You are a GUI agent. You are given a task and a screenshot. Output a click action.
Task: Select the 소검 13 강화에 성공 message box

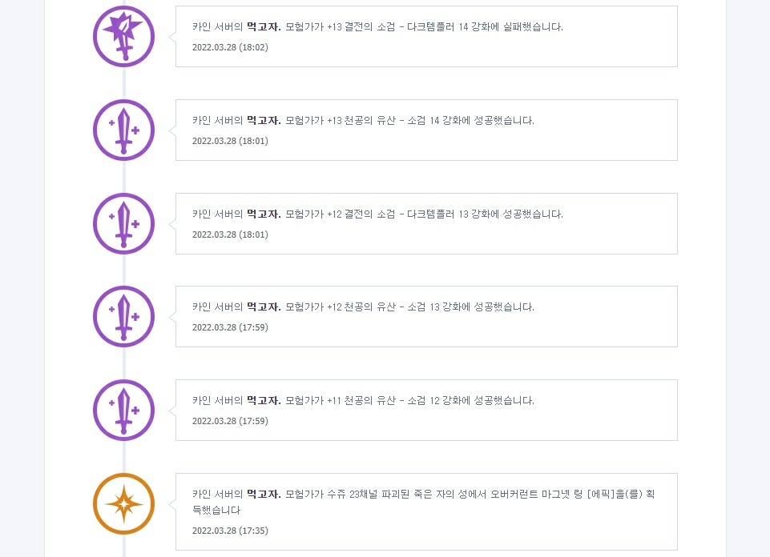coord(426,316)
